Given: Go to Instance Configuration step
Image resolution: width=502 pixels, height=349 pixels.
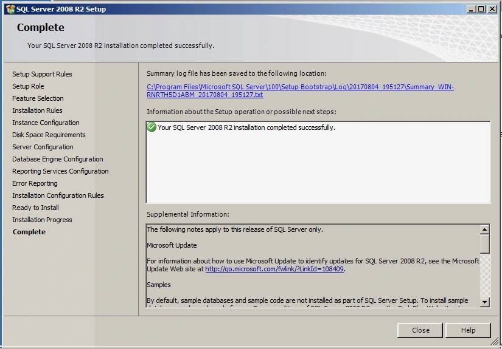Looking at the screenshot, I should click(x=46, y=123).
